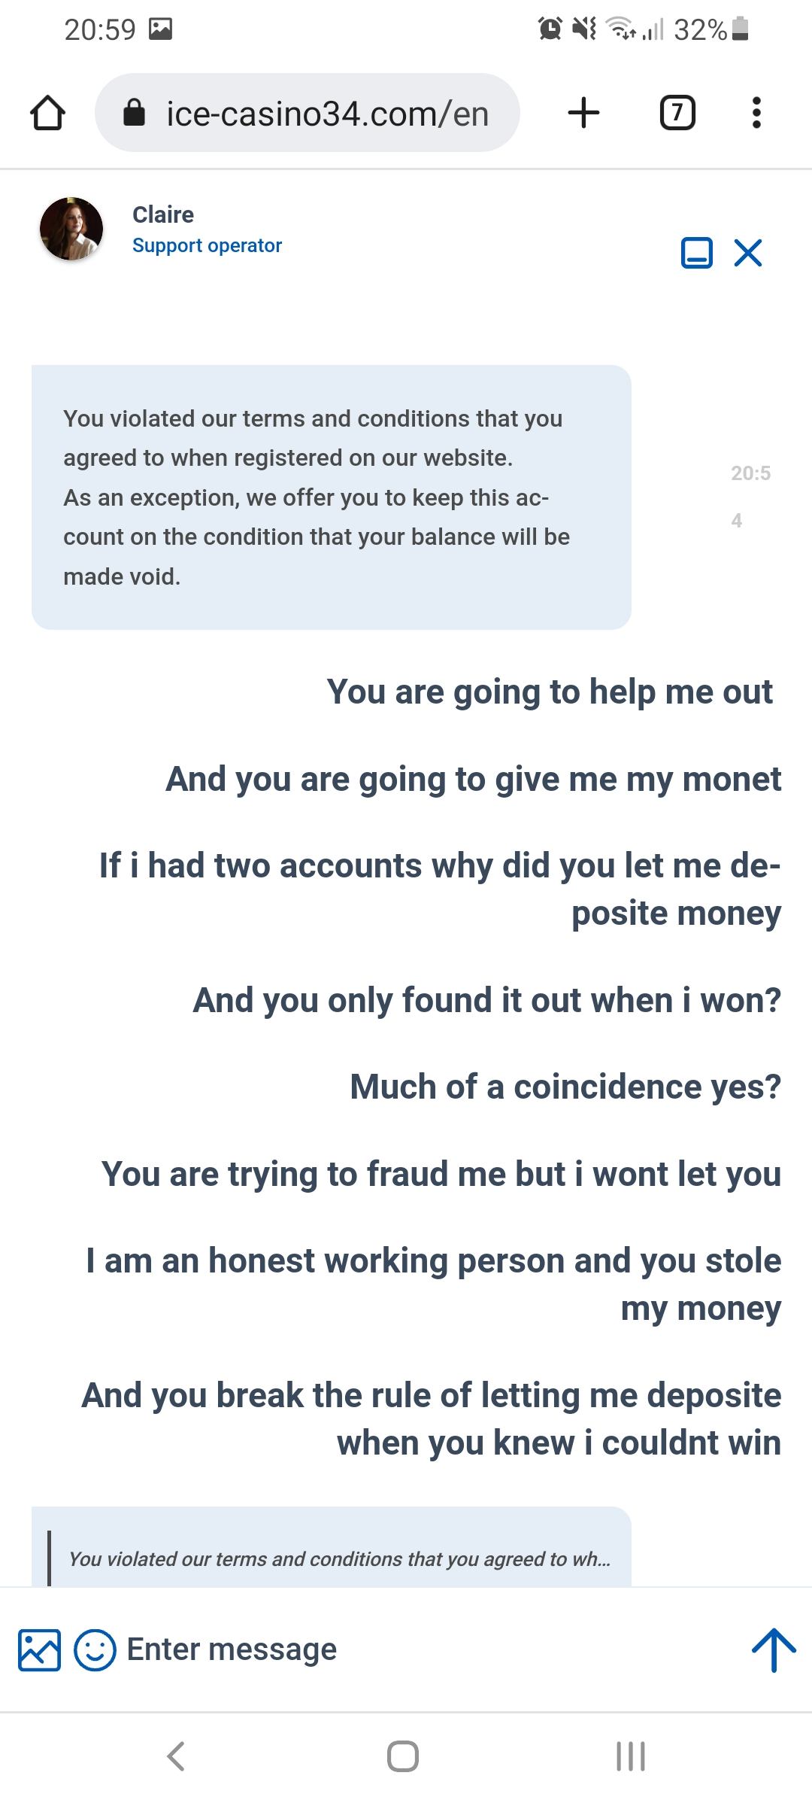Open the emoji picker smiley
Screen dimensions: 812x1806
coord(95,1650)
